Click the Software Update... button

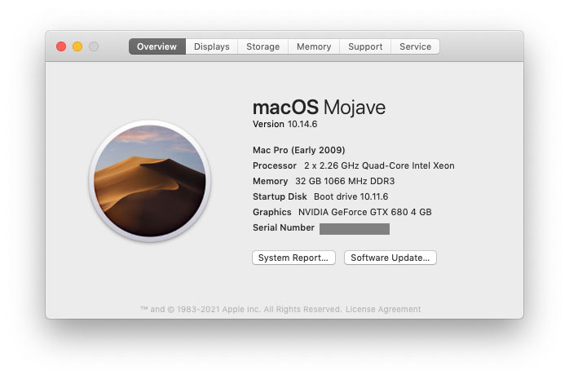pyautogui.click(x=390, y=258)
